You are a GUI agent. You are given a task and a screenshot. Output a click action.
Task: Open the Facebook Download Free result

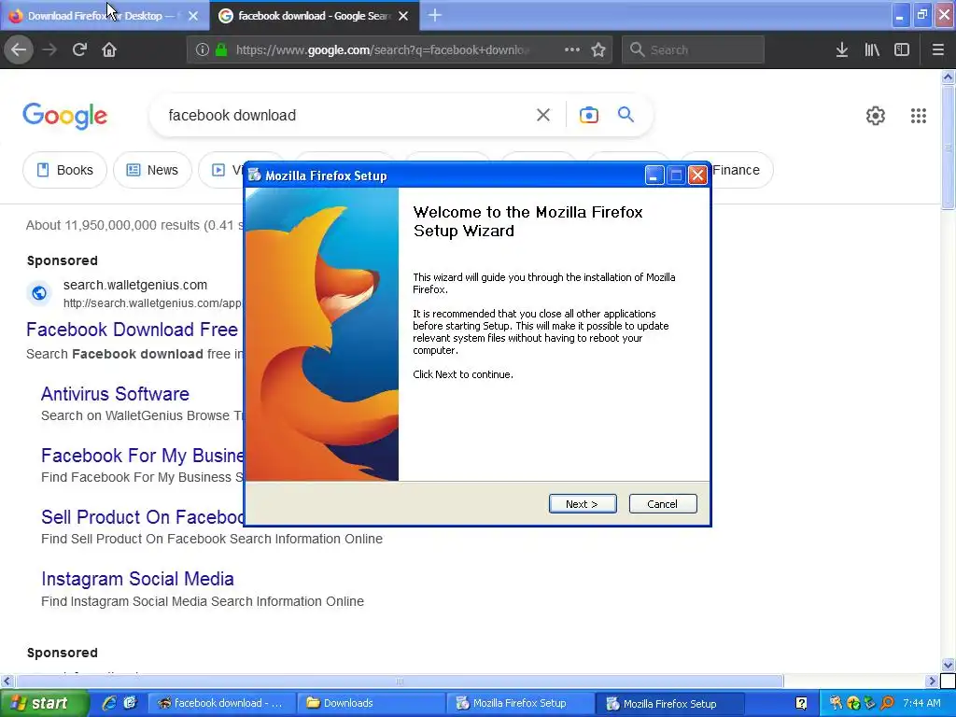coord(133,330)
